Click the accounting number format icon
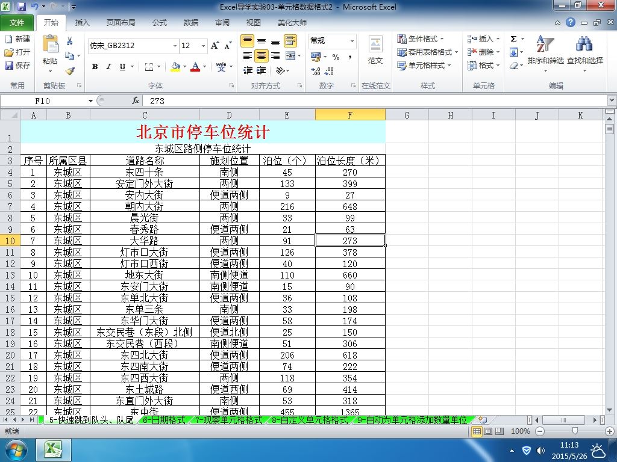617x462 pixels. (316, 57)
